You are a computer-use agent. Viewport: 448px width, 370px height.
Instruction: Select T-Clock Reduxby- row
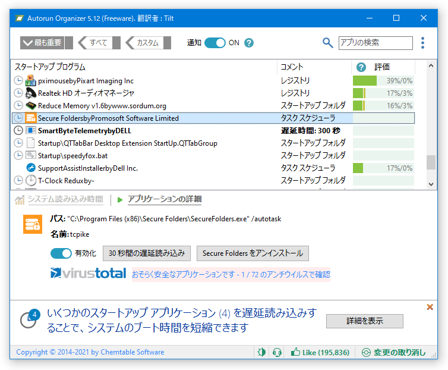(x=213, y=180)
